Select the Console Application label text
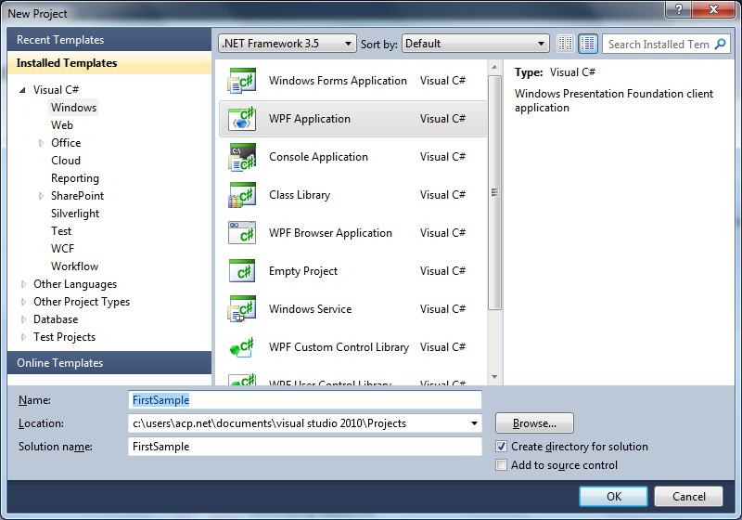The height and width of the screenshot is (520, 742). point(318,157)
